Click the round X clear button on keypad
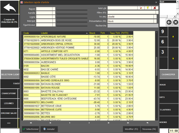The image size is (179, 133). (176, 22)
